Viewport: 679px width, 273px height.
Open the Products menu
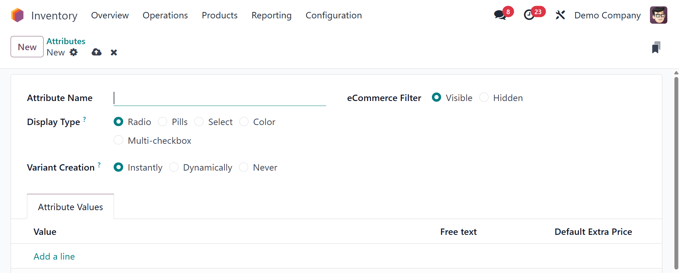[x=219, y=16]
